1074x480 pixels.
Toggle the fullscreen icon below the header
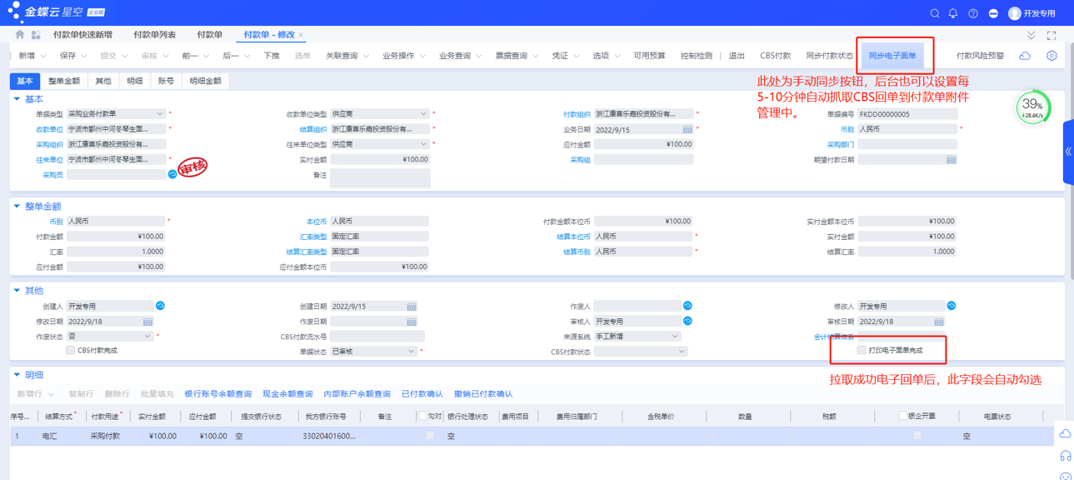[1052, 35]
